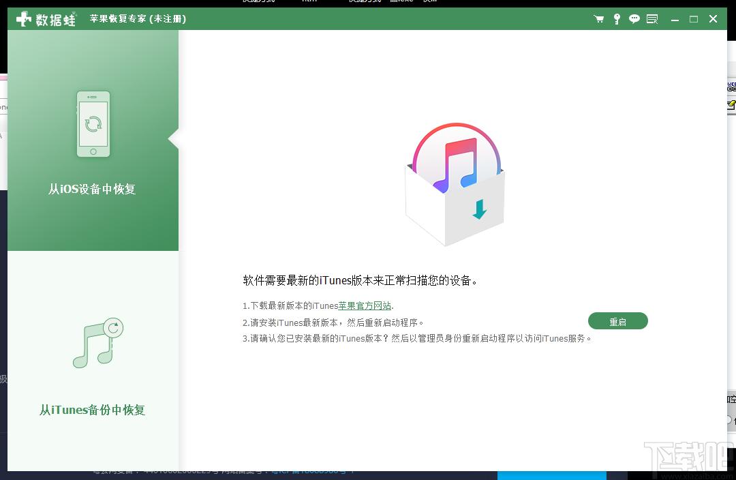This screenshot has height=480, width=736.
Task: Click the iTunes download box illustration
Action: (x=455, y=184)
